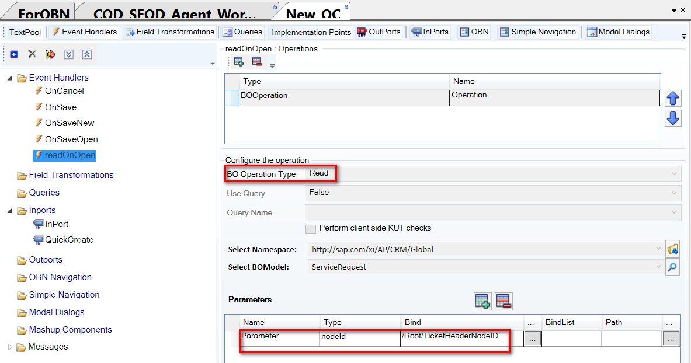This screenshot has height=363, width=691.
Task: Move operation up with blue arrow
Action: click(672, 98)
